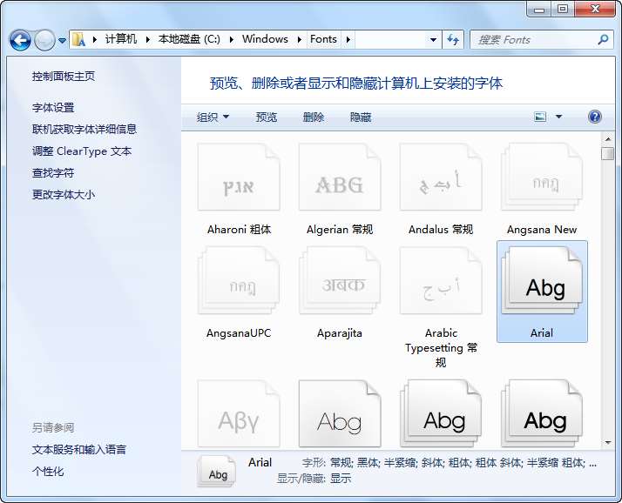This screenshot has height=503, width=622.
Task: Select the Aparajita font icon
Action: pyautogui.click(x=340, y=281)
